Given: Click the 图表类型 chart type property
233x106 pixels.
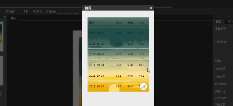Looking at the screenshot, I should (x=221, y=84).
